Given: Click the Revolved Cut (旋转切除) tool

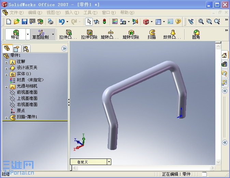Looking at the screenshot, I should click(131, 35).
